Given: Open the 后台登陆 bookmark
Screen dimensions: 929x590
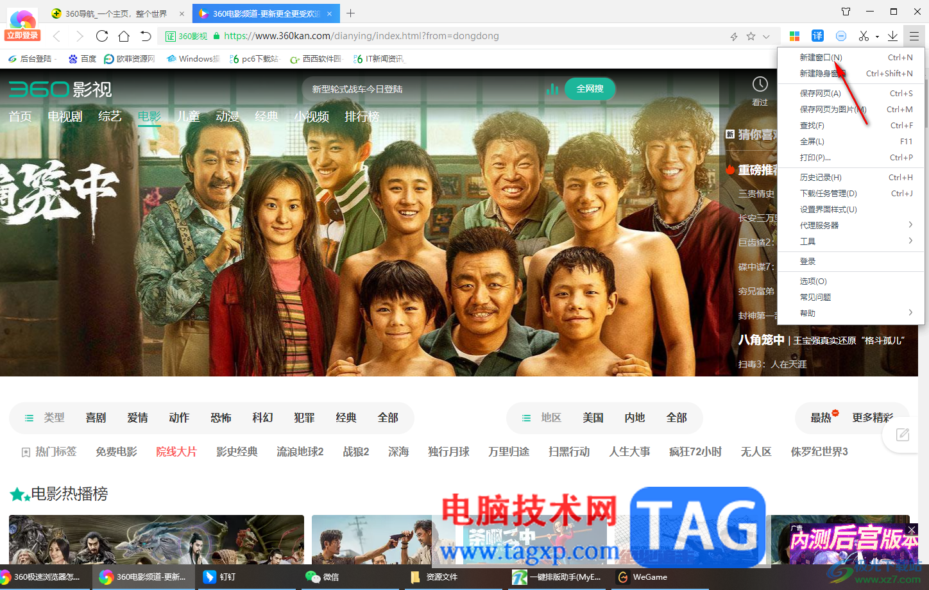Looking at the screenshot, I should coord(31,58).
